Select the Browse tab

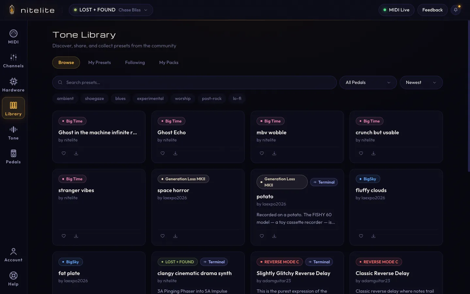(66, 62)
